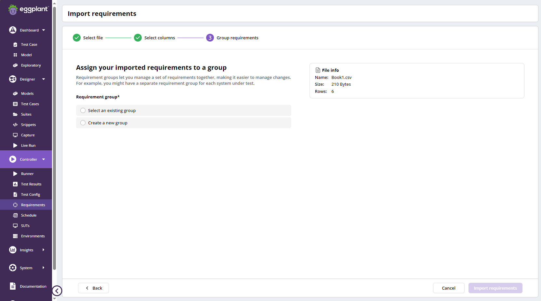Image resolution: width=541 pixels, height=301 pixels.
Task: Choose Select an existing group option
Action: click(184, 110)
